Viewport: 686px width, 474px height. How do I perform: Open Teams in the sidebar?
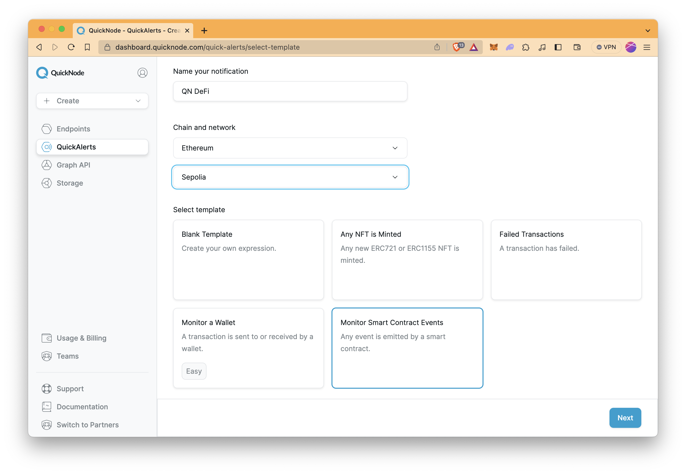point(92,356)
